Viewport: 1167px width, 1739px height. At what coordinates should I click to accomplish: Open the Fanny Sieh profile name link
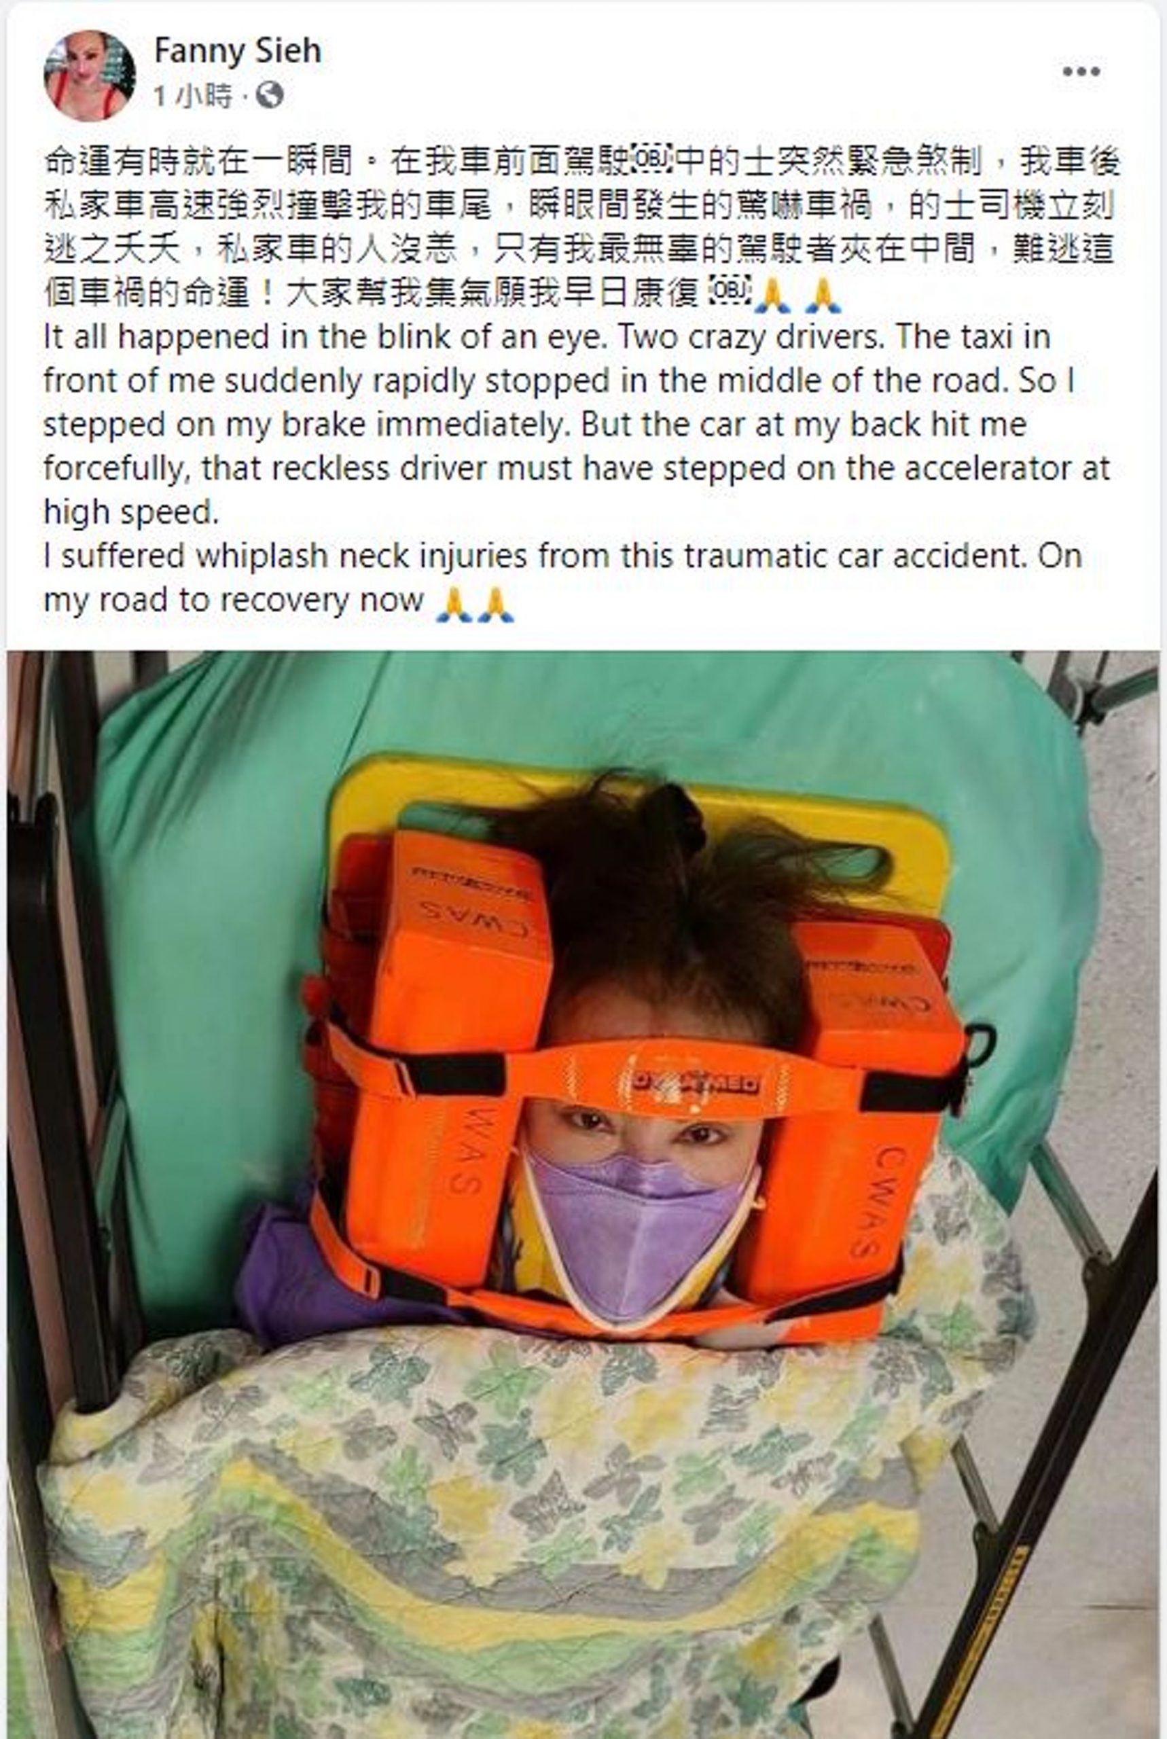pos(238,50)
